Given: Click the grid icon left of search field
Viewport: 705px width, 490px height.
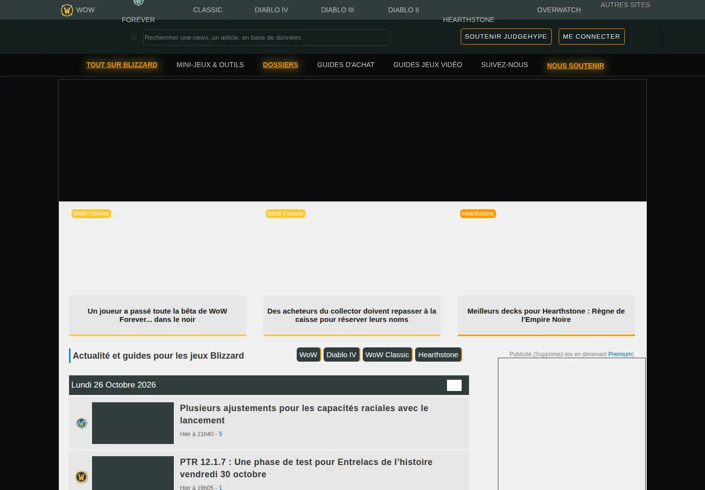Looking at the screenshot, I should [x=134, y=37].
